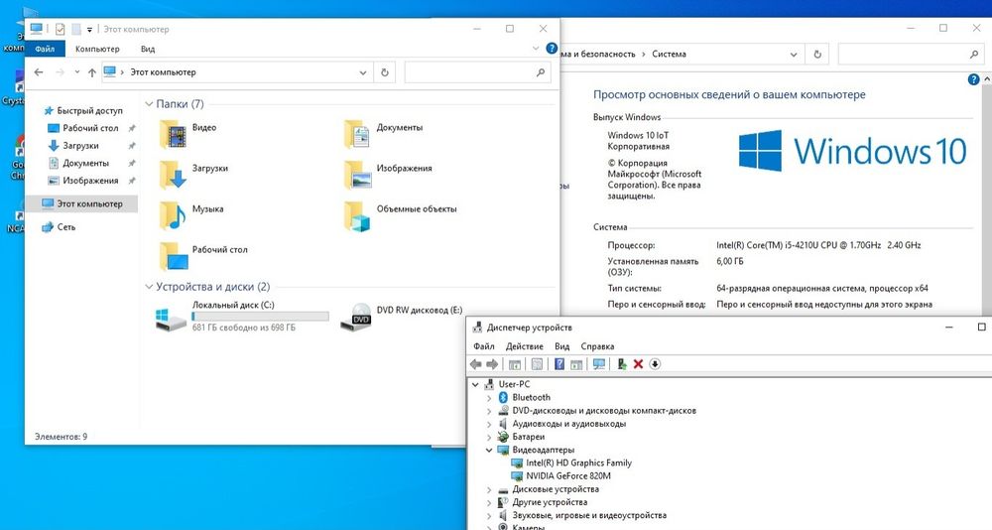Click scan for hardware changes monitor icon

pyautogui.click(x=598, y=364)
